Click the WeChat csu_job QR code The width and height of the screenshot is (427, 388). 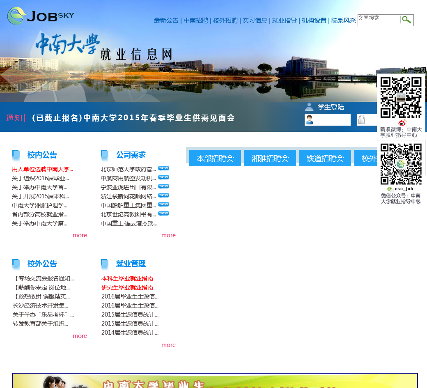401,164
